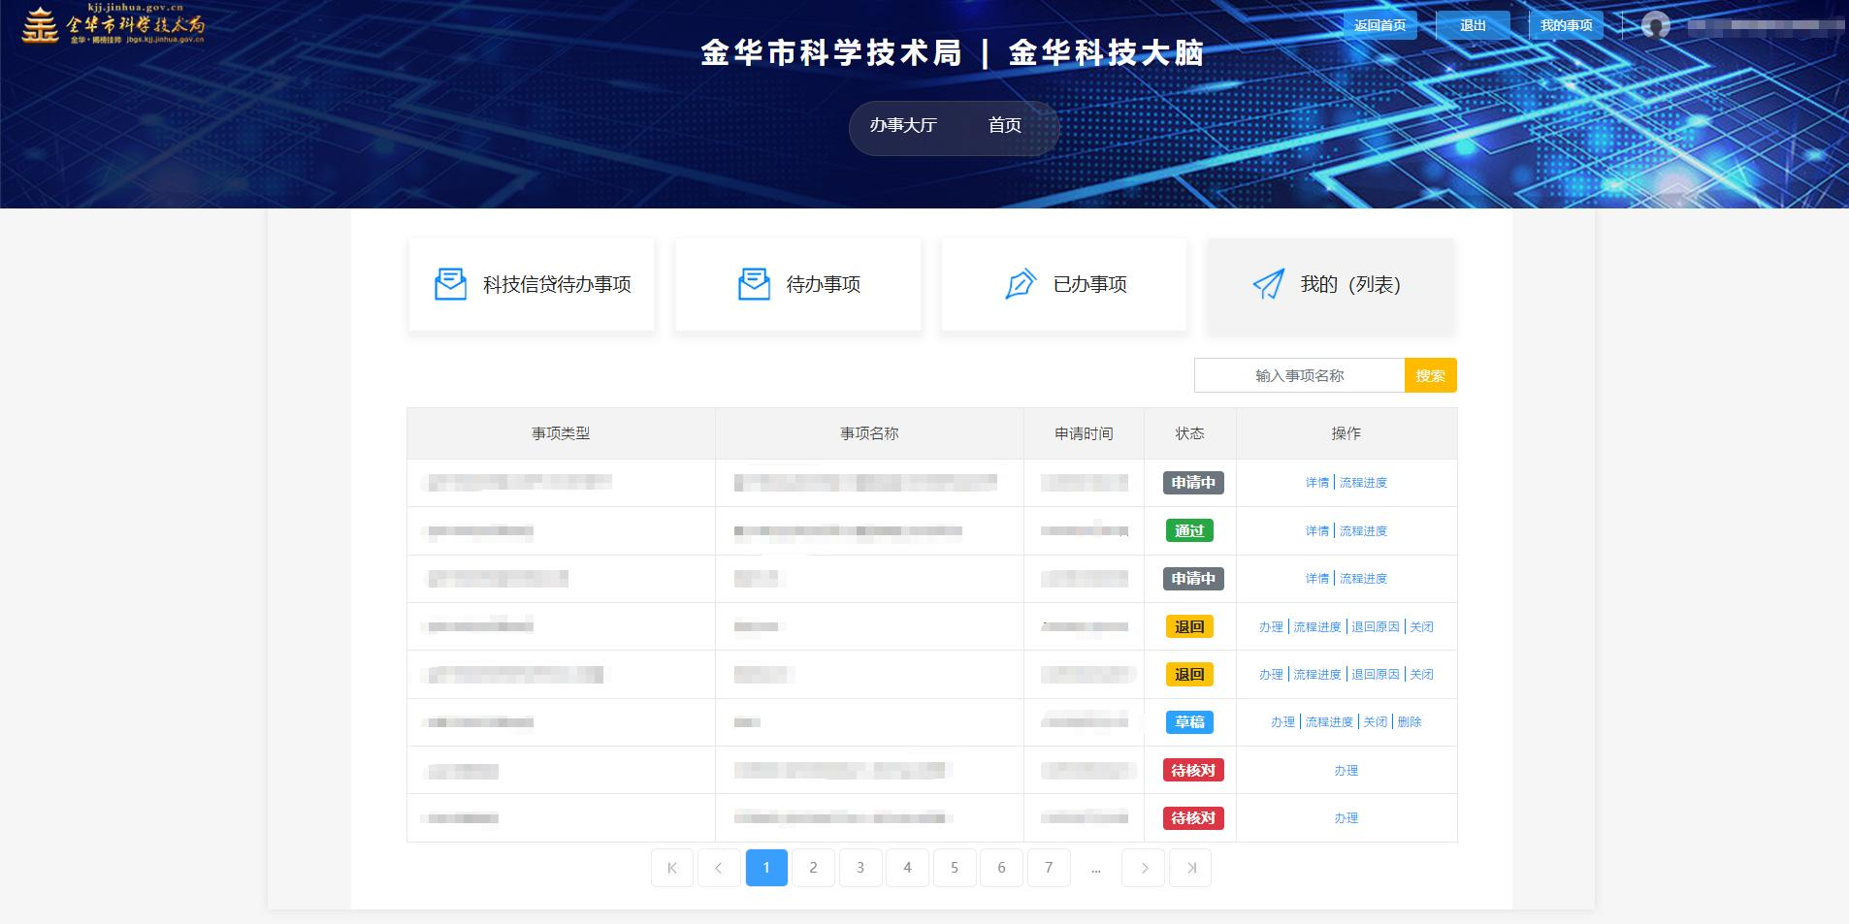
Task: Click the 科技信贷待办事项 envelope icon
Action: (450, 284)
